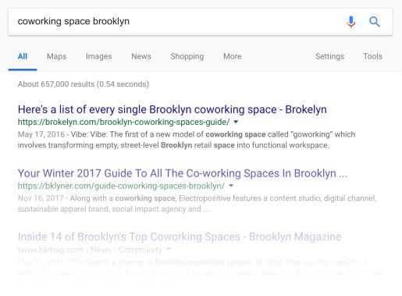Open the Images tab
The height and width of the screenshot is (296, 402).
pos(98,56)
